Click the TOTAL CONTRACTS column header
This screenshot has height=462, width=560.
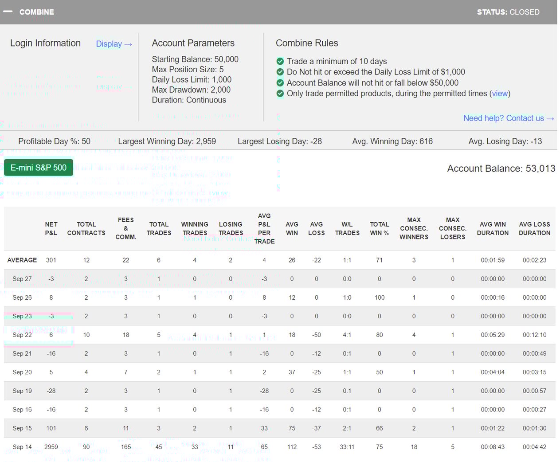coord(86,228)
